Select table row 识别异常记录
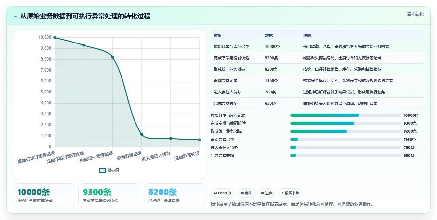437x220 pixels. [x=317, y=81]
